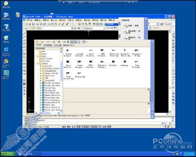Switch to 打开的图形 (Open Drawings) tab
The width and height of the screenshot is (196, 157).
tap(48, 45)
